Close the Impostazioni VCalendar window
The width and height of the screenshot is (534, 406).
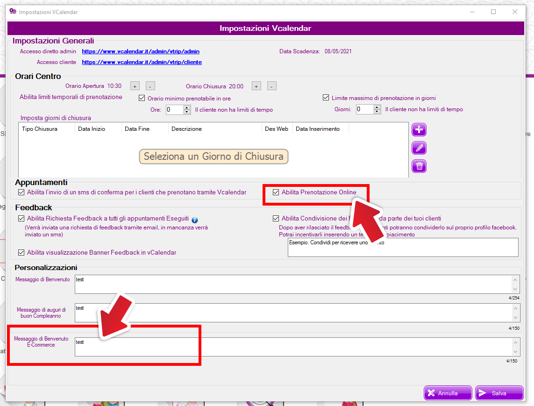[x=514, y=12]
